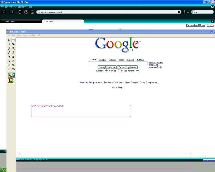Click the Firefox address bar URL
The image size is (215, 172).
coord(51,12)
